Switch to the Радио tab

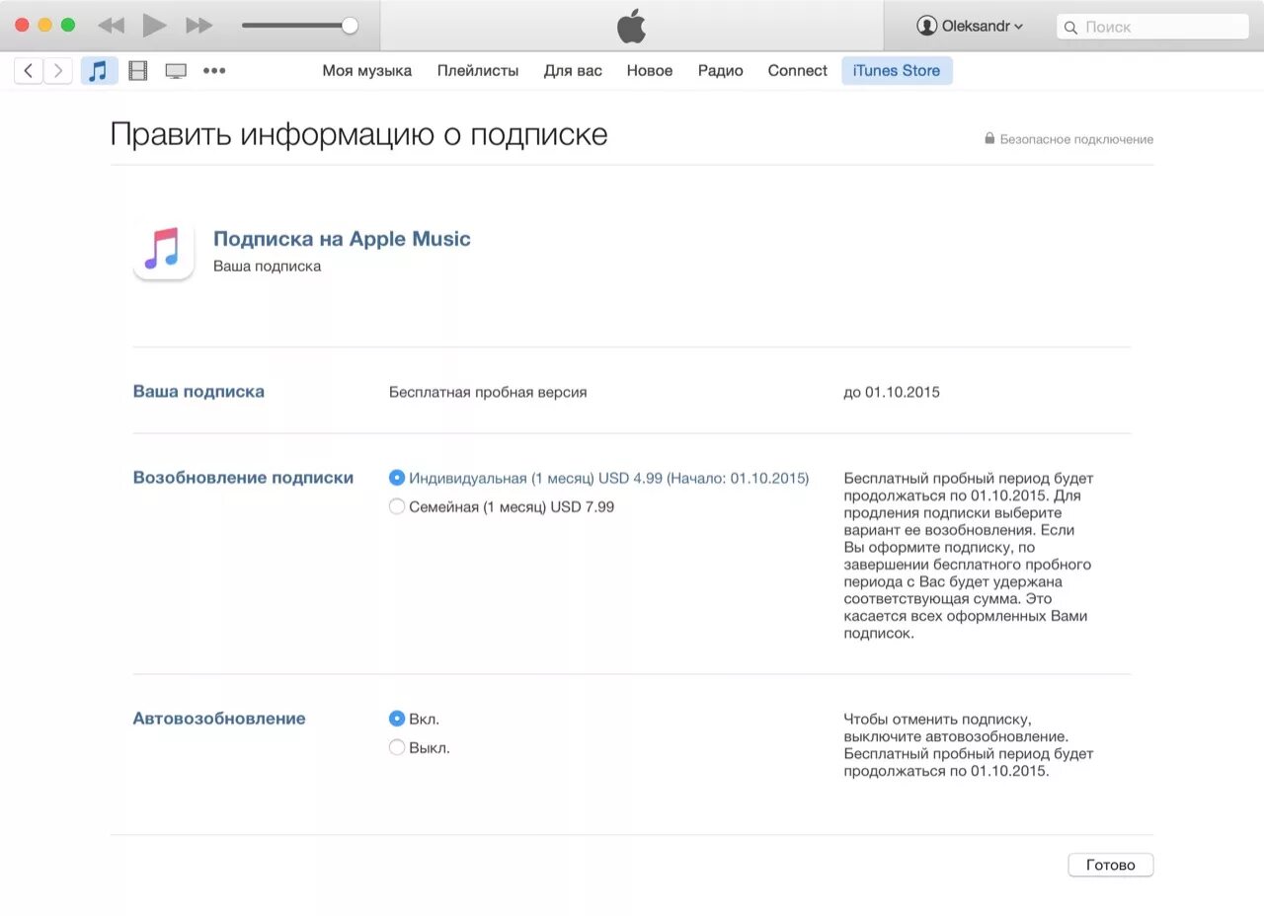tap(721, 70)
